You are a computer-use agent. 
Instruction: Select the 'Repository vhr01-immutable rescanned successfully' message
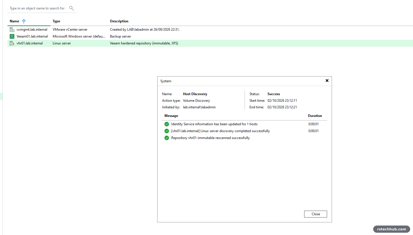pos(211,138)
